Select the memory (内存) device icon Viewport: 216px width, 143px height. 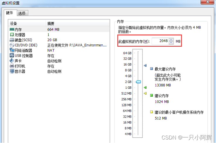pos(12,29)
